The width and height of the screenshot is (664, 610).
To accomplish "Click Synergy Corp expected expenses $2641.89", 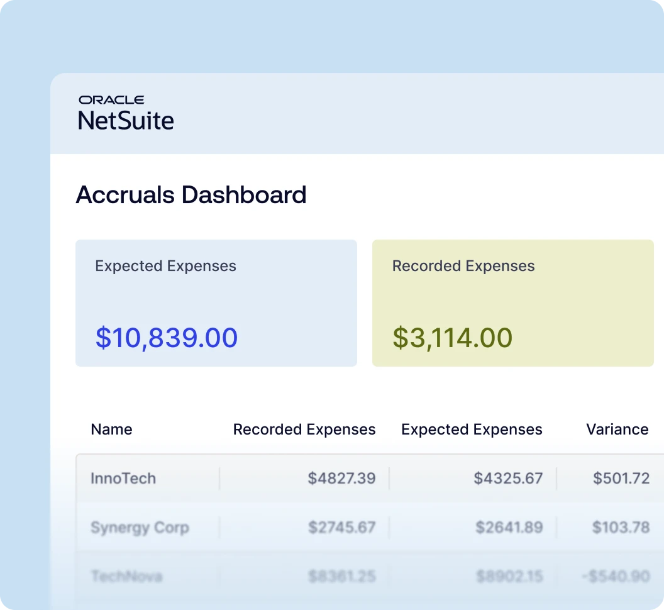I will click(509, 527).
